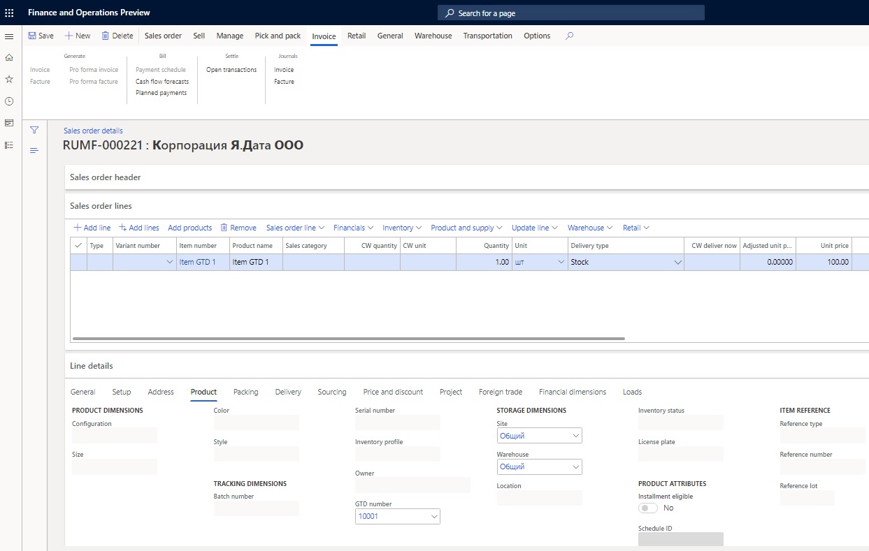Click the Unit price cell 100.00

point(824,262)
